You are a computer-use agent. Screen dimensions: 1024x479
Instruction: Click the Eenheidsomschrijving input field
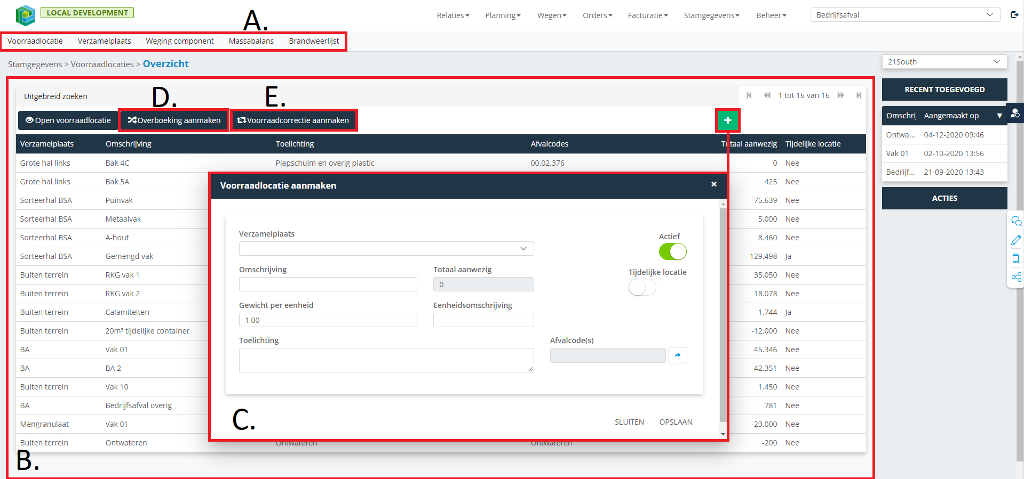click(x=483, y=320)
